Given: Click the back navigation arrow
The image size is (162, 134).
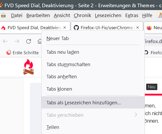Looking at the screenshot, I should click(5, 41).
